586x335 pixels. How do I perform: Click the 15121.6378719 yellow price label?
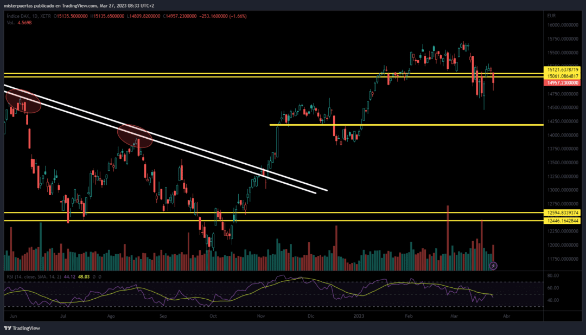[x=563, y=70]
